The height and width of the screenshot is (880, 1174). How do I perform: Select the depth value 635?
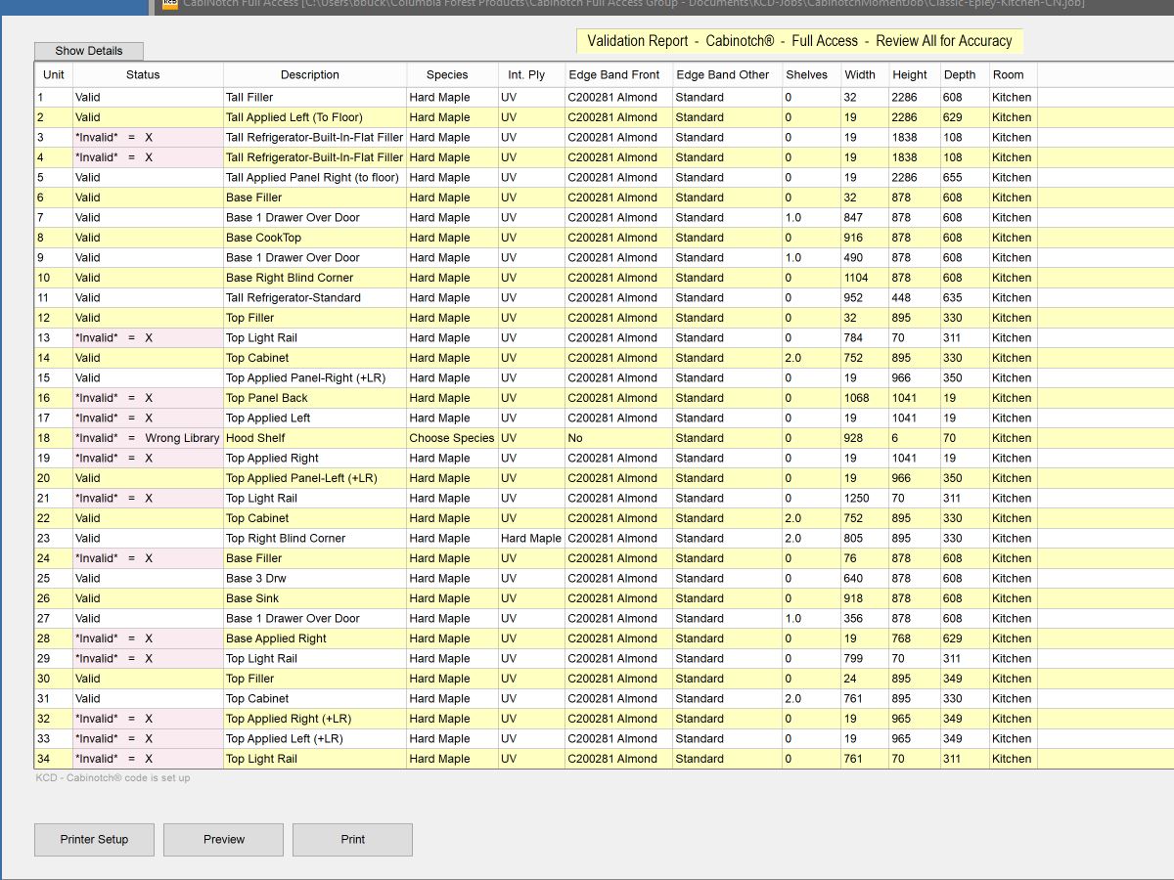click(x=965, y=298)
